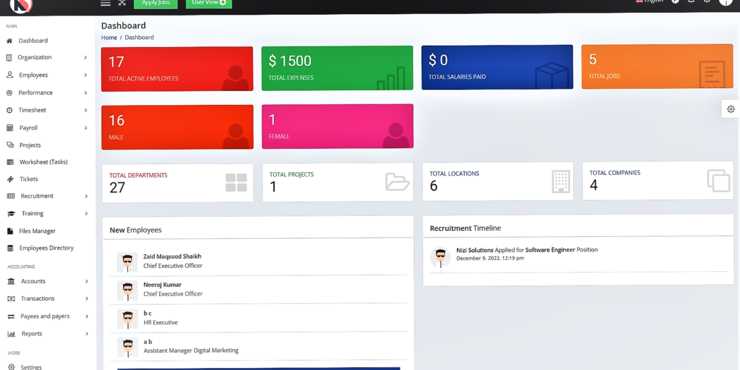Click the Payees and payers arrows icon
The image size is (740, 370).
pos(11,316)
